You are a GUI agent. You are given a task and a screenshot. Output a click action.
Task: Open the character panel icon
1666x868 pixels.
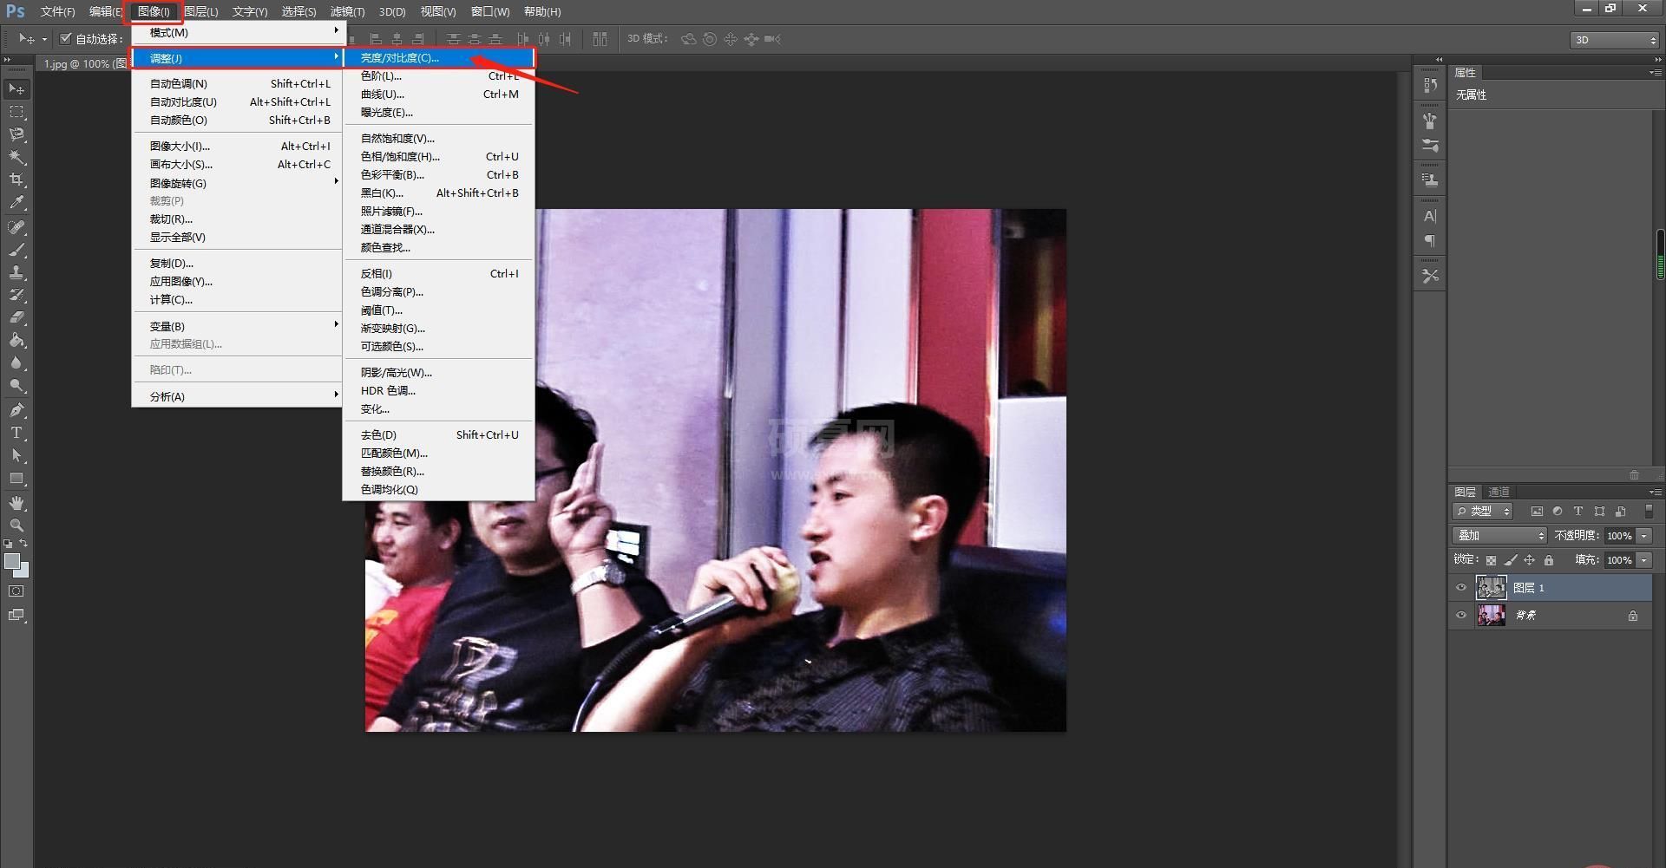coord(1430,216)
